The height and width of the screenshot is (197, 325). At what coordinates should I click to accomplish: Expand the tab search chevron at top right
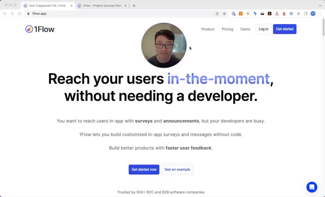tap(320, 6)
